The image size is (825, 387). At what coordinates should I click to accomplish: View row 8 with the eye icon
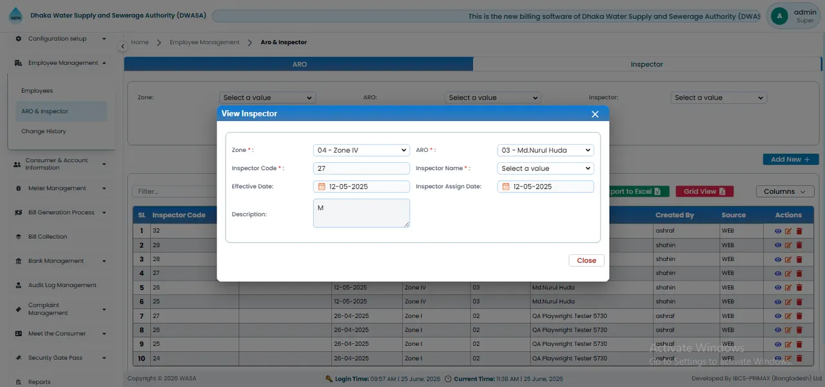tap(778, 330)
